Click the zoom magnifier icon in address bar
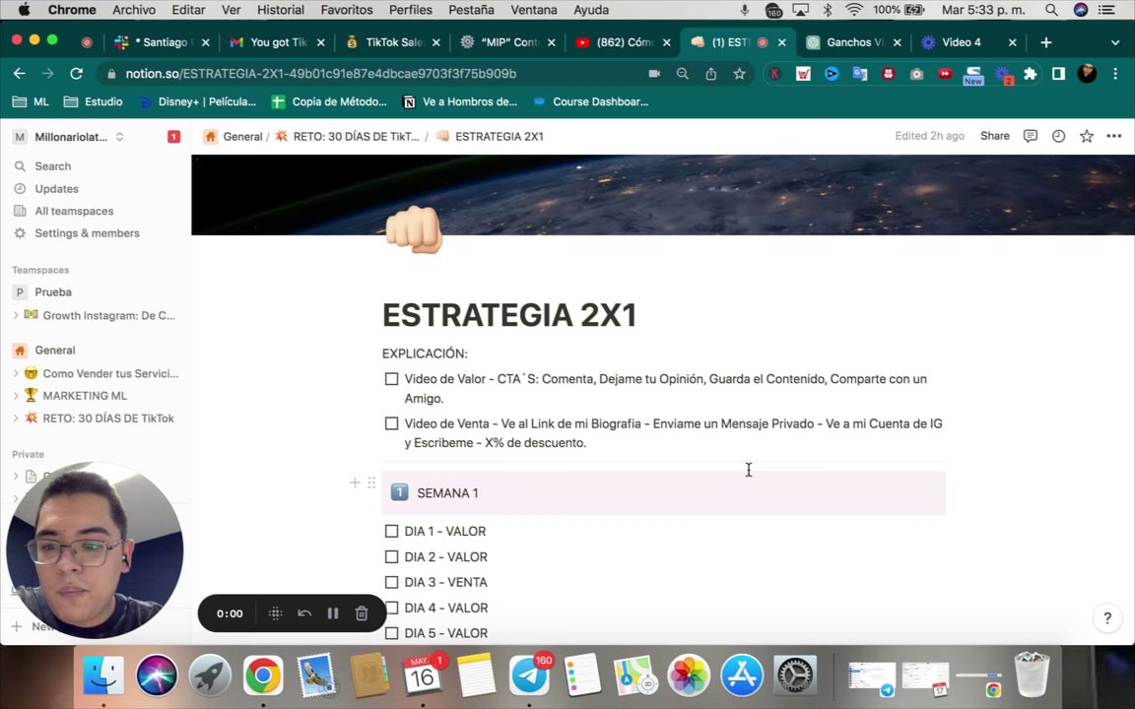Image resolution: width=1135 pixels, height=709 pixels. (682, 74)
